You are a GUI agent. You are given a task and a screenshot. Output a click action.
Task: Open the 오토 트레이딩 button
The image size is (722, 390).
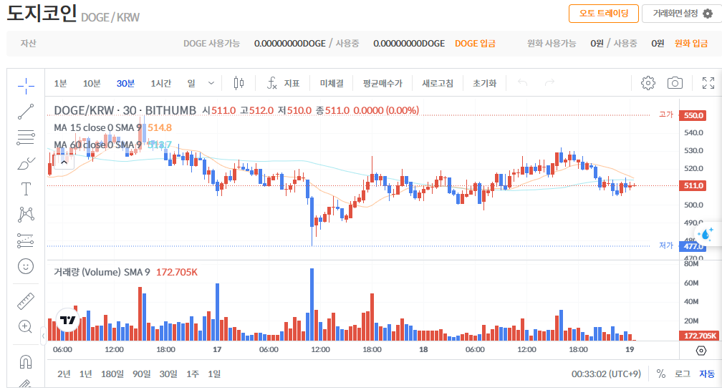[604, 14]
